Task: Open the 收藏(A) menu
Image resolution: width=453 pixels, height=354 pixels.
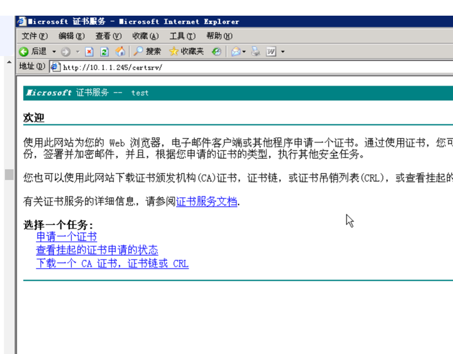Action: pos(145,36)
